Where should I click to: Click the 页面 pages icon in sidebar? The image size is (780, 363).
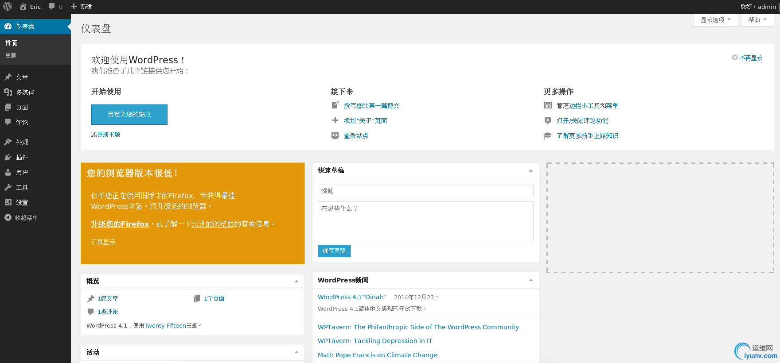coord(8,107)
